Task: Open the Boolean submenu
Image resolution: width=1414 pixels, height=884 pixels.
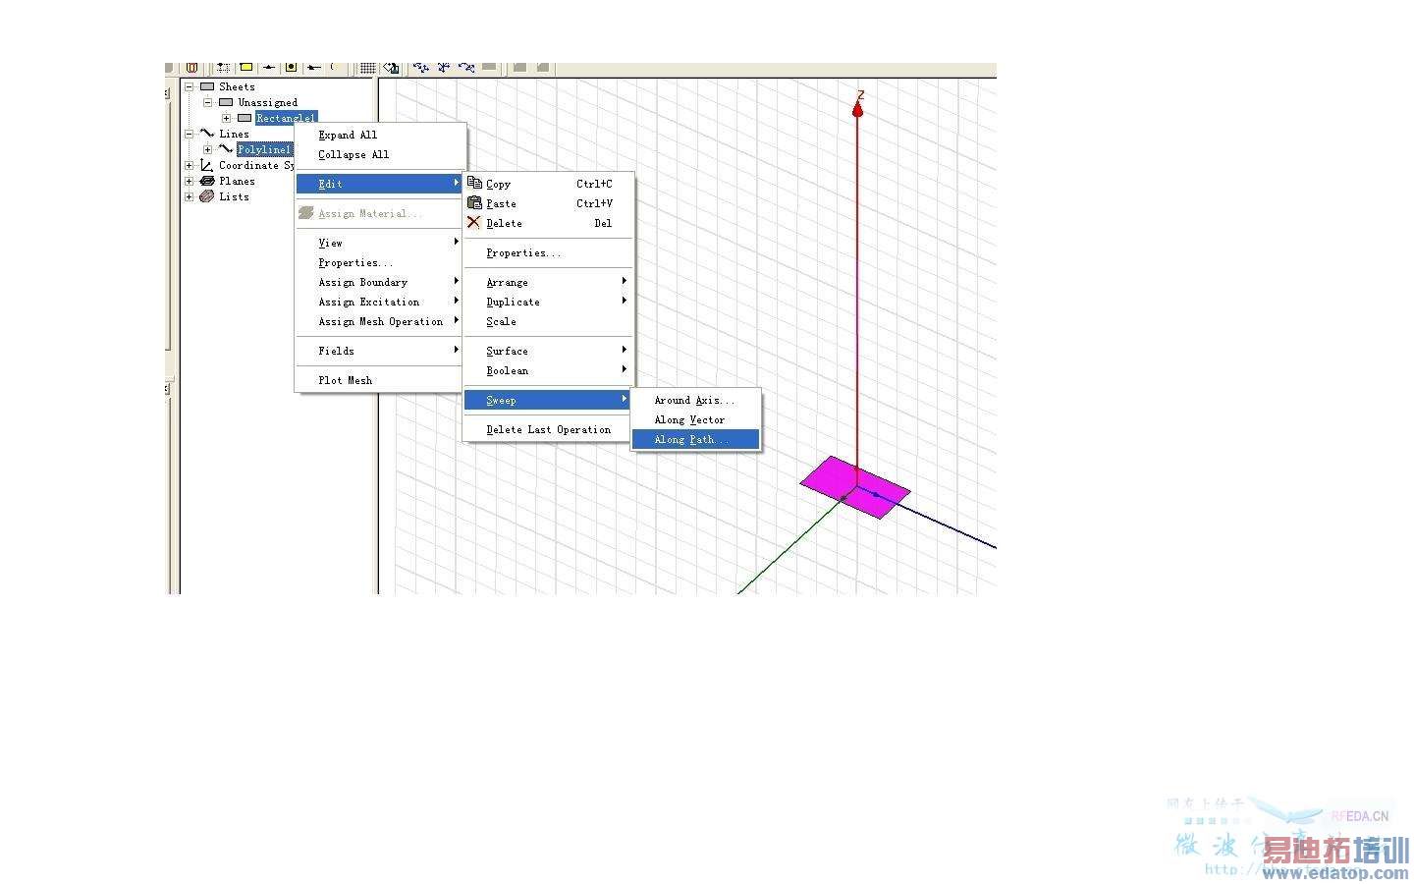Action: click(549, 370)
